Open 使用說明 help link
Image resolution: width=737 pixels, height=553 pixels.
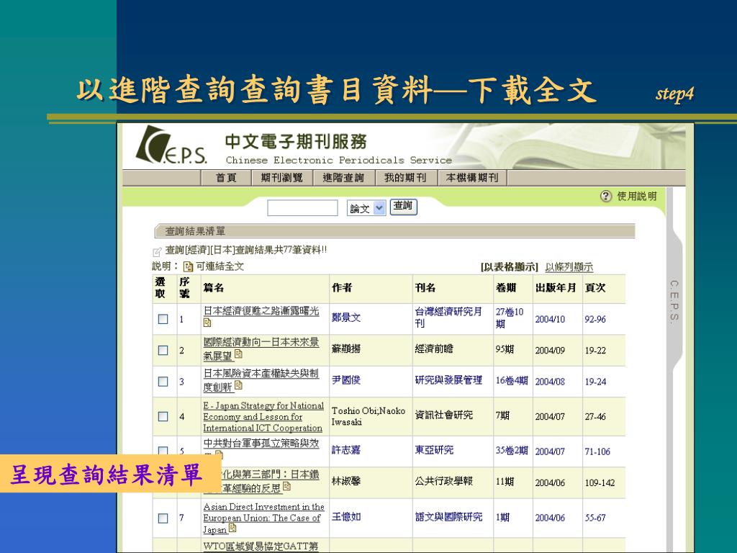click(636, 196)
